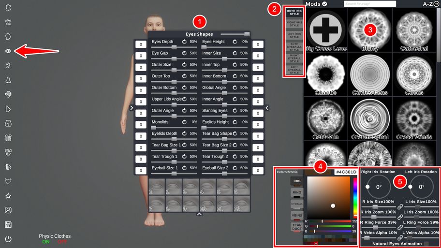Open the mouth category icon
This screenshot has height=248, width=441.
[8, 94]
